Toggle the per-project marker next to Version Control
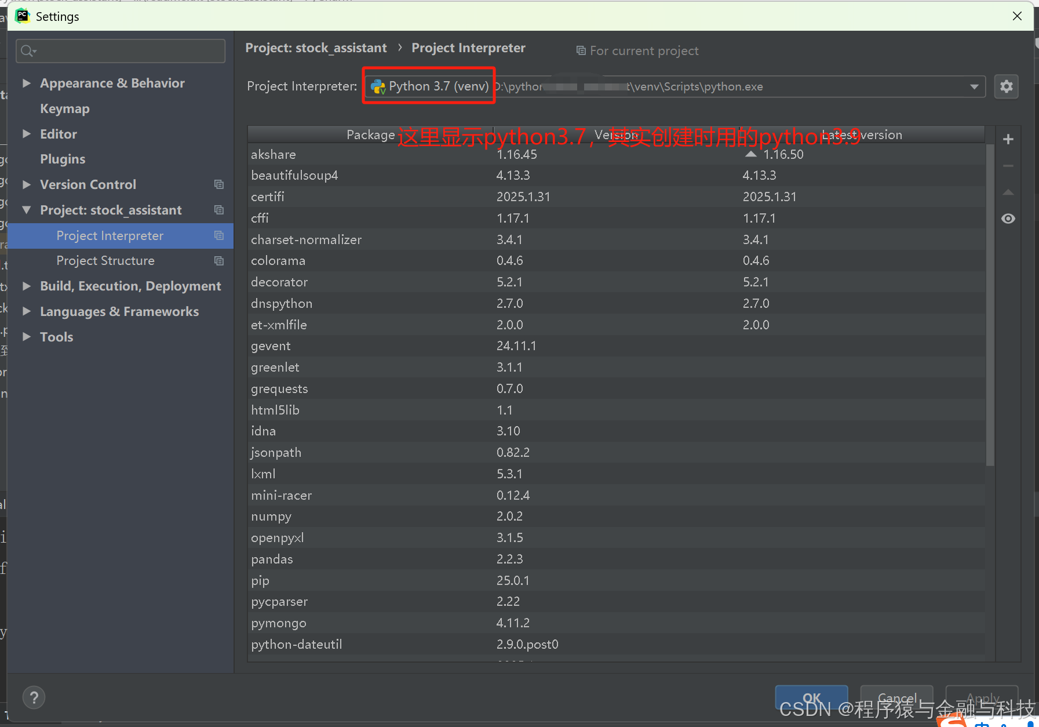Viewport: 1039px width, 727px height. [x=219, y=184]
